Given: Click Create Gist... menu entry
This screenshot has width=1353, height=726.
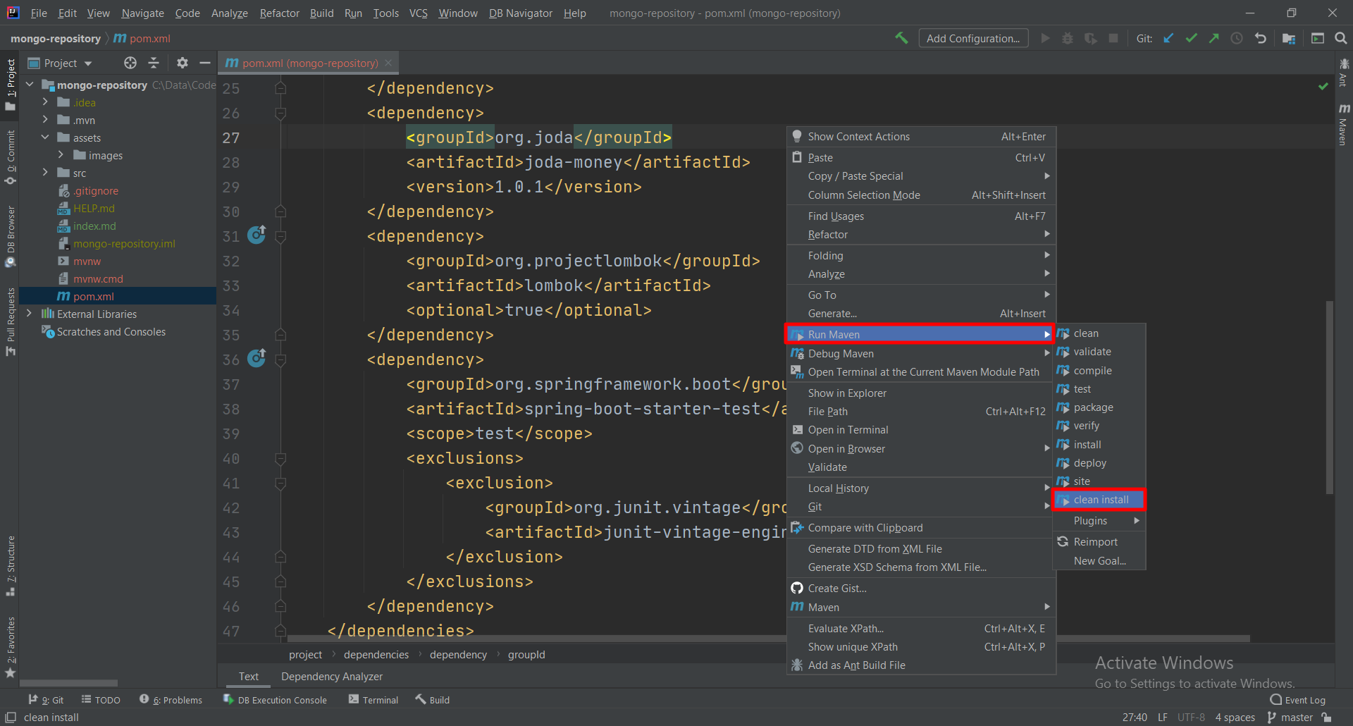Looking at the screenshot, I should pyautogui.click(x=920, y=589).
